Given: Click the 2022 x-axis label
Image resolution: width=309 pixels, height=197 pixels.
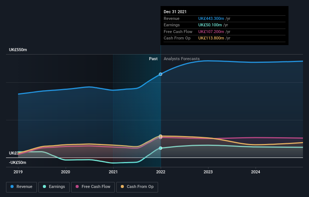Looking at the screenshot, I should click(161, 172).
